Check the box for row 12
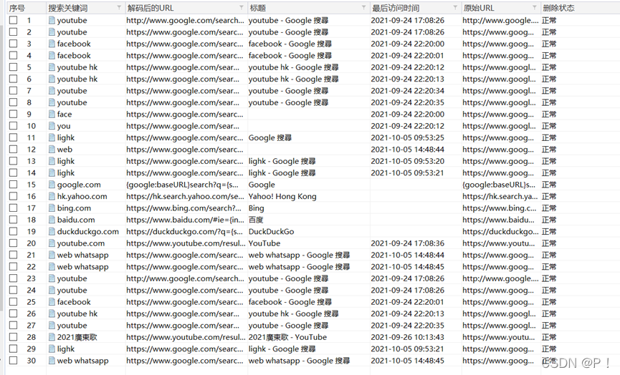 tap(14, 149)
